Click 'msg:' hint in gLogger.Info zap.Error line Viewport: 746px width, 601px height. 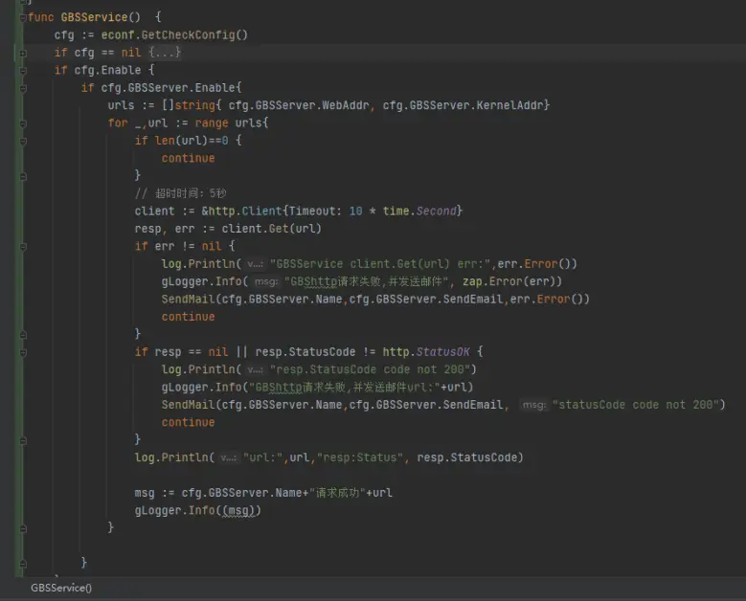[265, 281]
